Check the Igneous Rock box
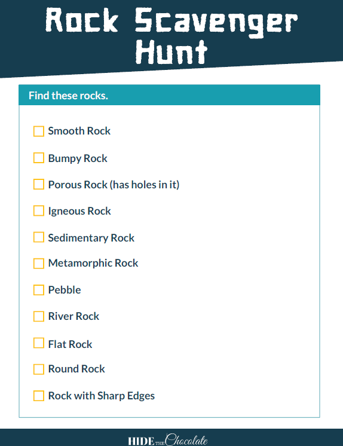343x446 pixels. (39, 211)
